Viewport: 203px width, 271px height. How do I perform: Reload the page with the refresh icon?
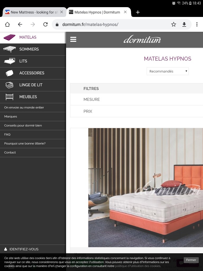(45, 24)
